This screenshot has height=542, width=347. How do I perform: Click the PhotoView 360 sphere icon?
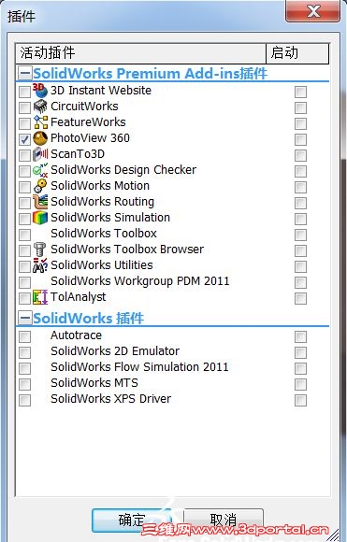40,138
